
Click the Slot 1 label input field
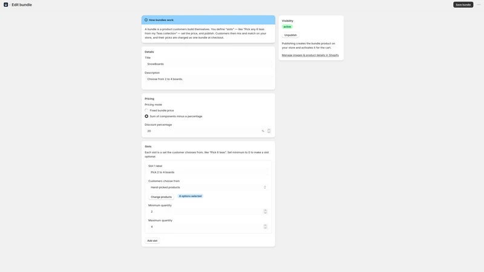coord(208,172)
